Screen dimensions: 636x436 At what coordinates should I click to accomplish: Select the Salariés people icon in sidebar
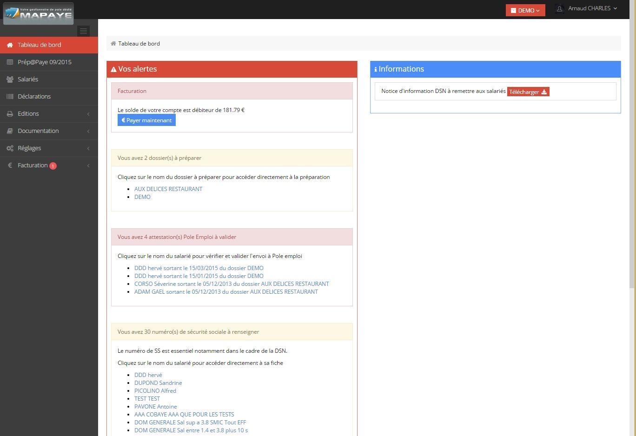point(9,79)
